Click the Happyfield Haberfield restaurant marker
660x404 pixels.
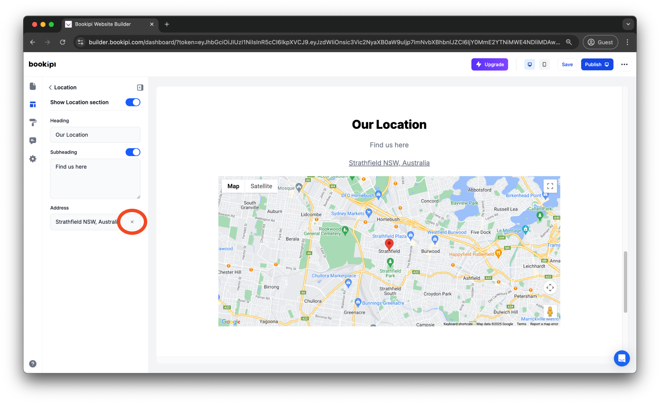[498, 253]
